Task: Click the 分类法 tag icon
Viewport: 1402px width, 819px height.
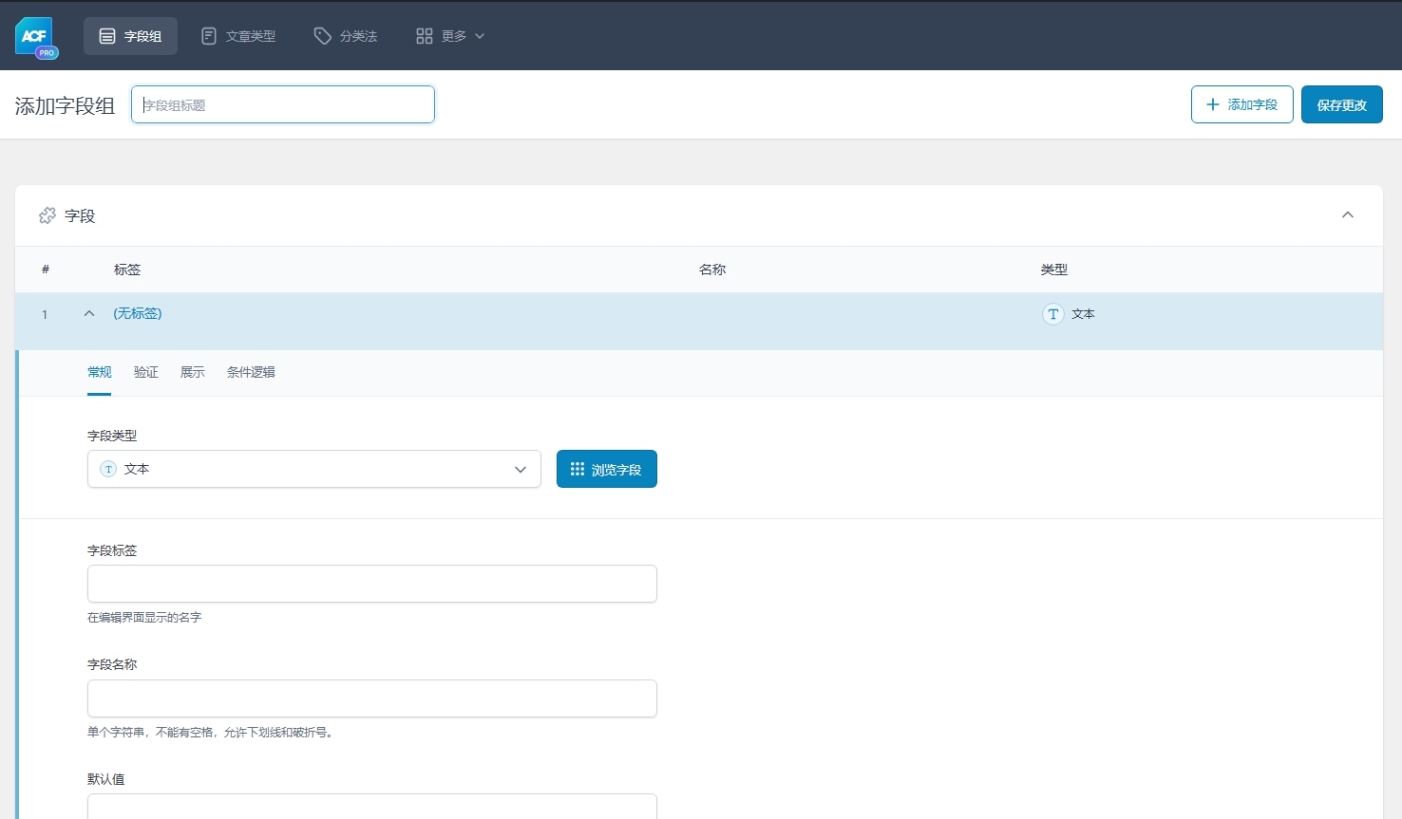Action: click(x=321, y=35)
